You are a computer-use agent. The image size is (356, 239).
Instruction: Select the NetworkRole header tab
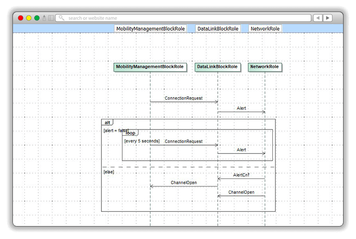(x=265, y=28)
